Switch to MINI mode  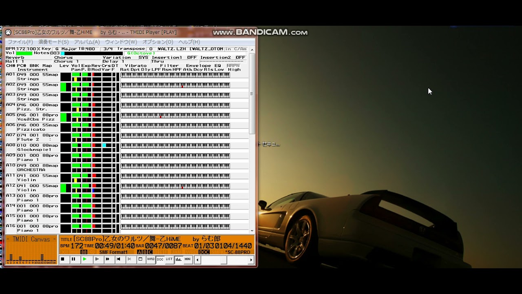[188, 259]
